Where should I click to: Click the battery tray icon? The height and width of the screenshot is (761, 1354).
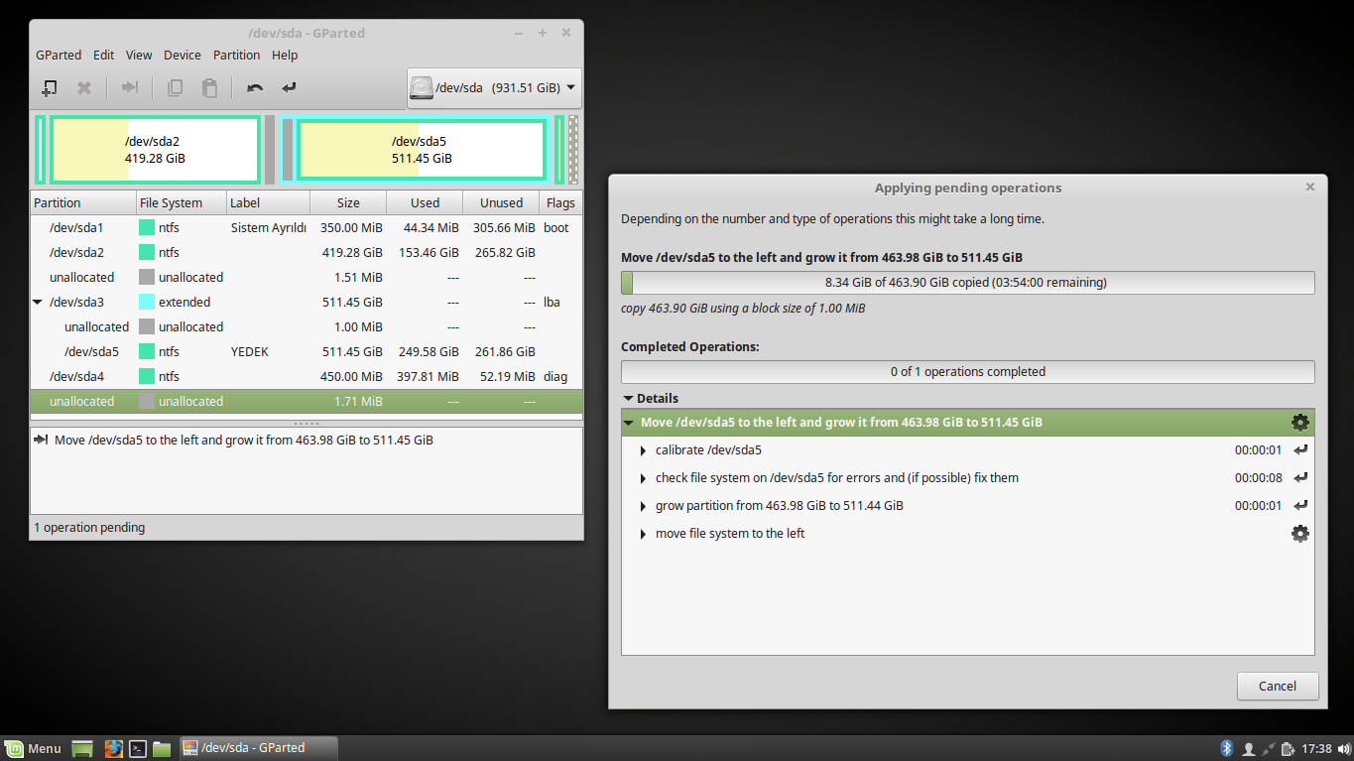click(1288, 749)
